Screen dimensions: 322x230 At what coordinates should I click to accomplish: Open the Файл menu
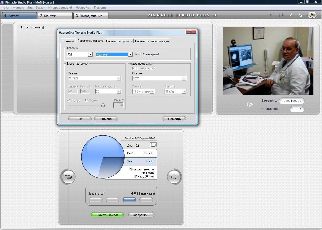click(x=5, y=8)
